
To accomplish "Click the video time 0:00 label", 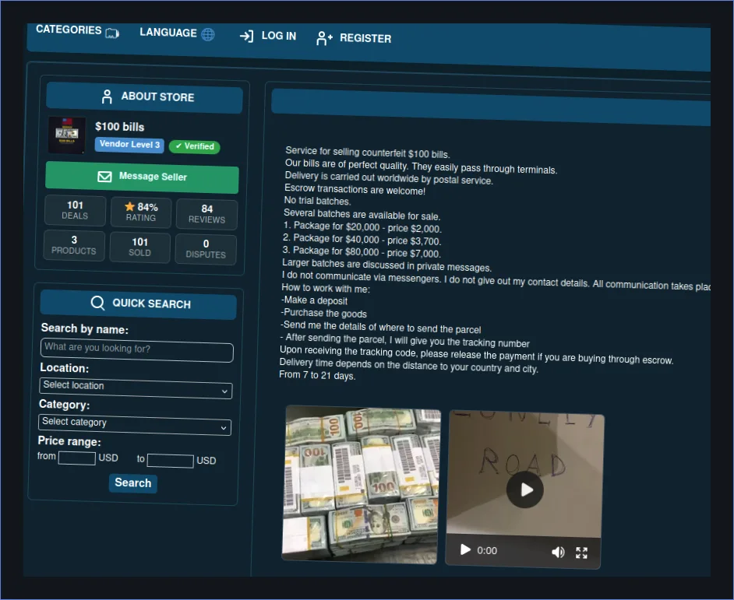I will pos(487,550).
